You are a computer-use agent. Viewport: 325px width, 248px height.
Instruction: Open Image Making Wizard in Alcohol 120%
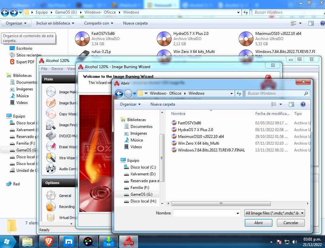[61, 92]
